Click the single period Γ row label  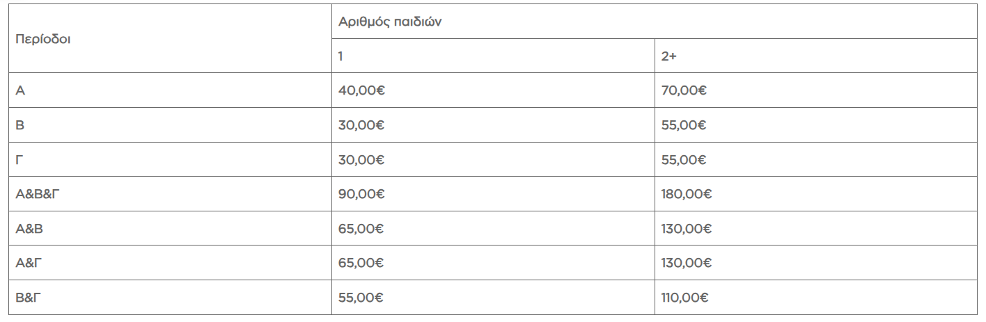pos(19,160)
